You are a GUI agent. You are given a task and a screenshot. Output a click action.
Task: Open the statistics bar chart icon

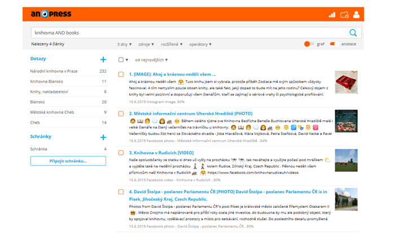point(332,15)
